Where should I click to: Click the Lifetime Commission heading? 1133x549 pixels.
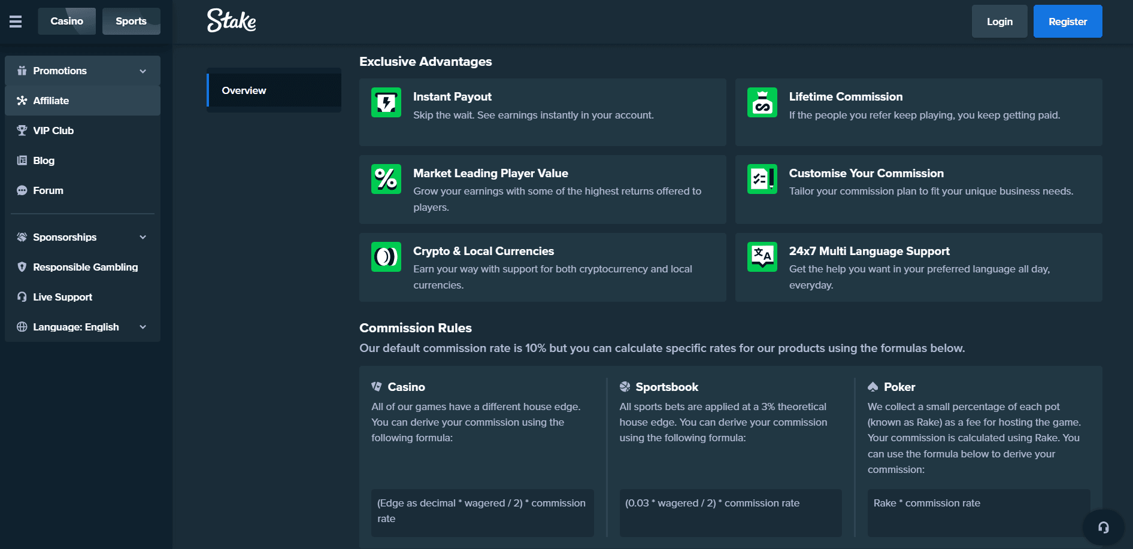[x=846, y=96]
